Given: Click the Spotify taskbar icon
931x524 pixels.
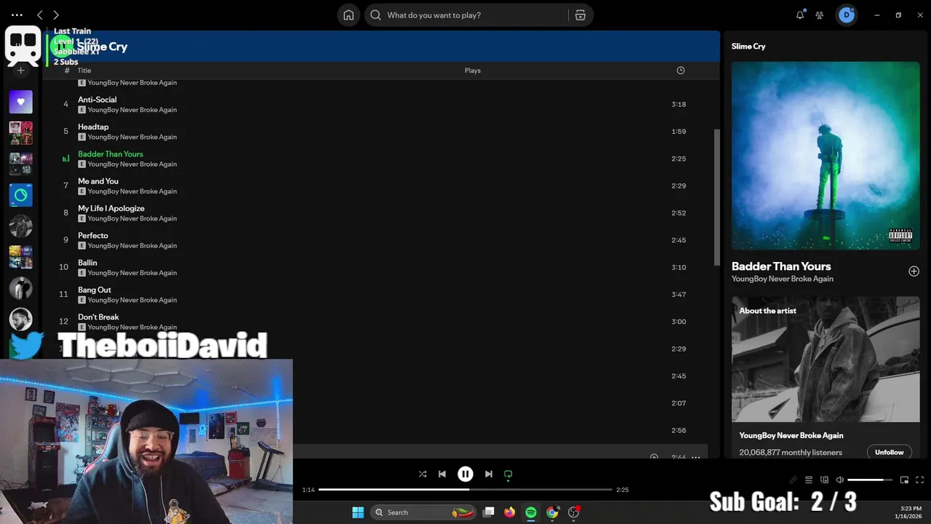Looking at the screenshot, I should 531,512.
